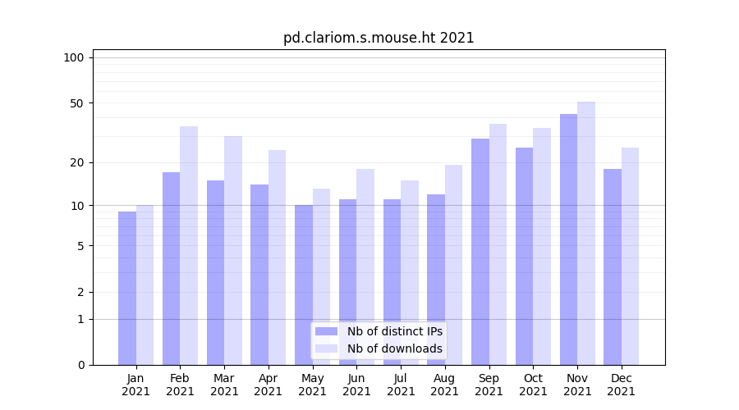Screen dimensions: 739x410
Task: Select the 'Nb of distinct IPs' legend label
Action: pyautogui.click(x=394, y=331)
